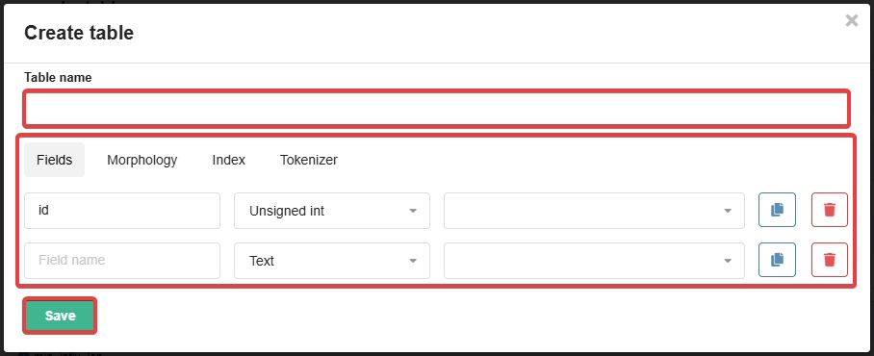874x356 pixels.
Task: Delete the empty Text field row
Action: pyautogui.click(x=830, y=260)
